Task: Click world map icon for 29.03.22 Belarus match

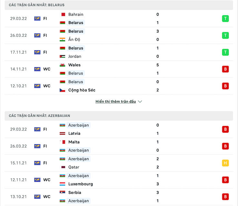Action: click(37, 19)
